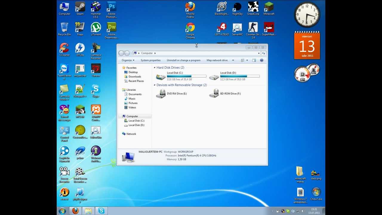
Task: Switch to Firefox in the taskbar
Action: (76, 211)
